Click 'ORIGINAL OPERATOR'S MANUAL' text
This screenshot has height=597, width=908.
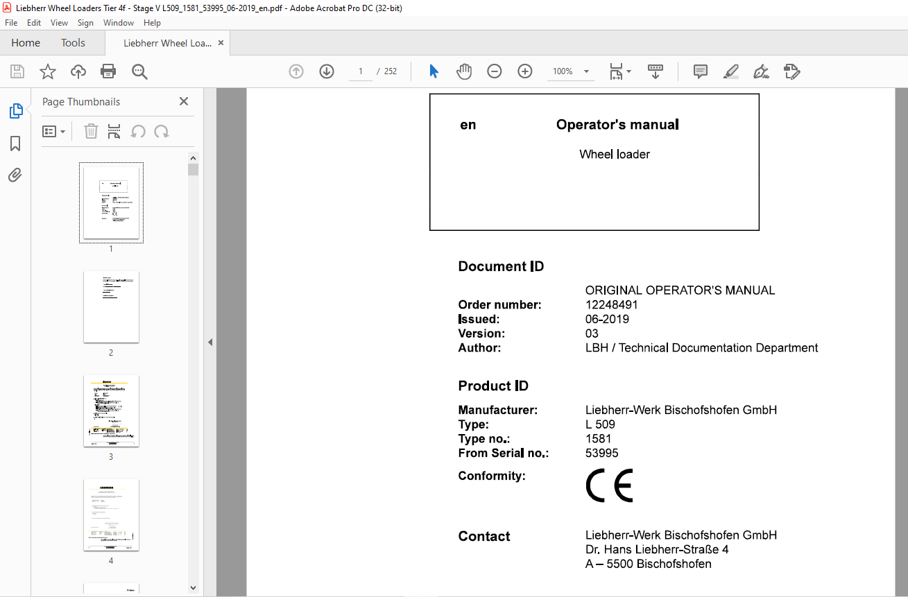[680, 291]
